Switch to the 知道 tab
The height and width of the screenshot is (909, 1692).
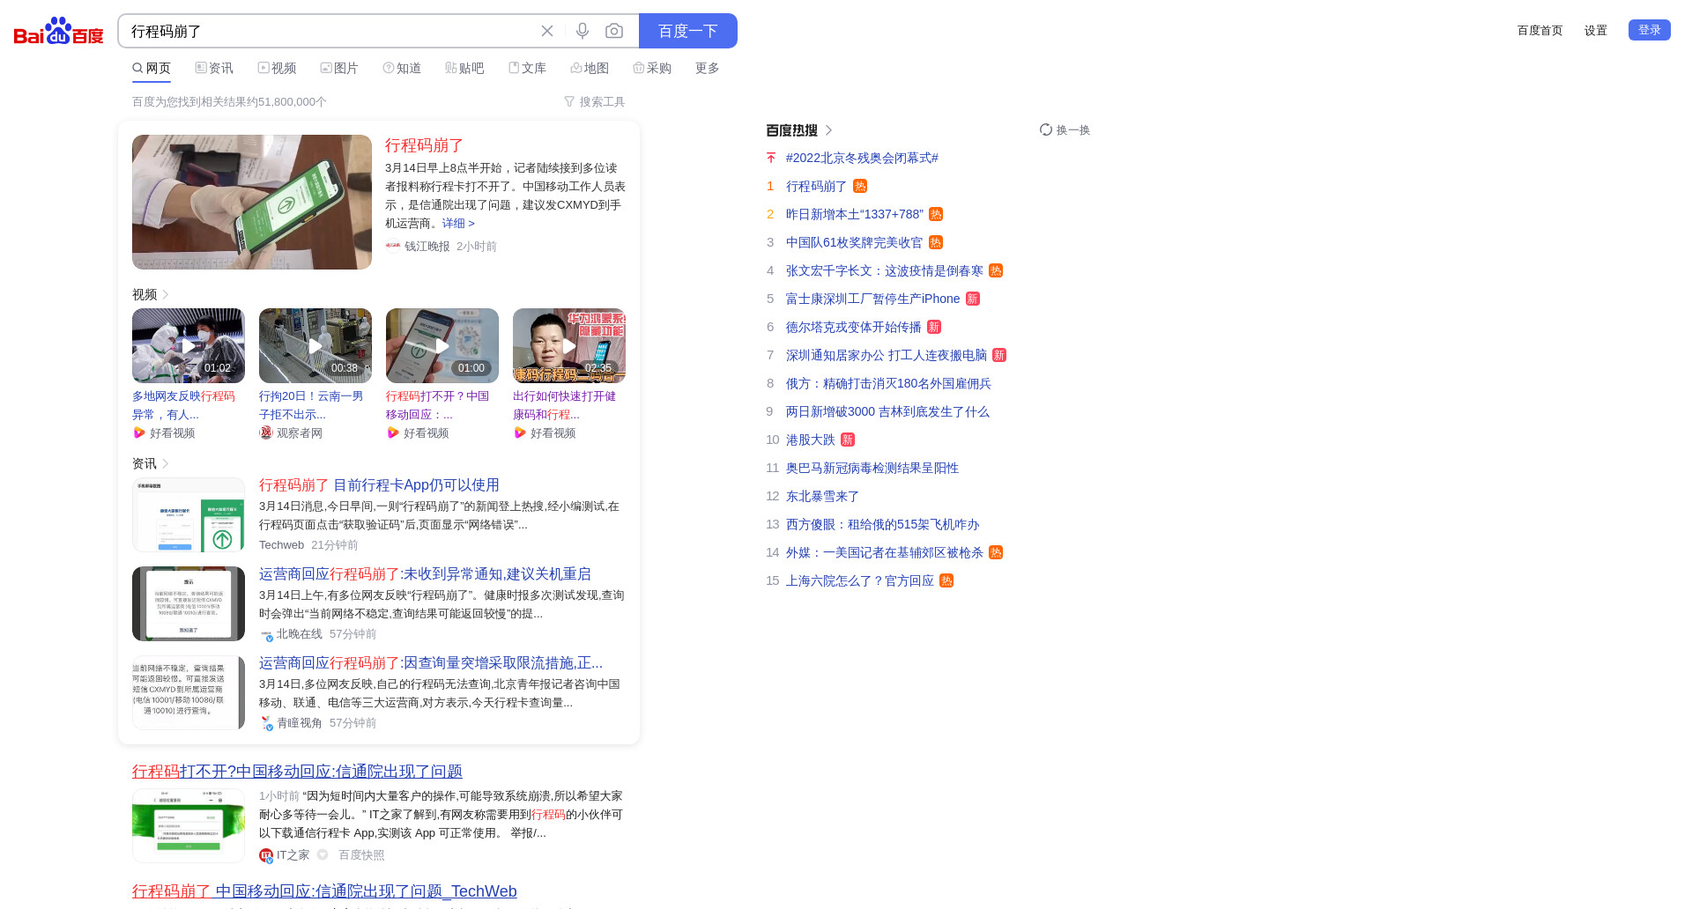click(x=402, y=68)
